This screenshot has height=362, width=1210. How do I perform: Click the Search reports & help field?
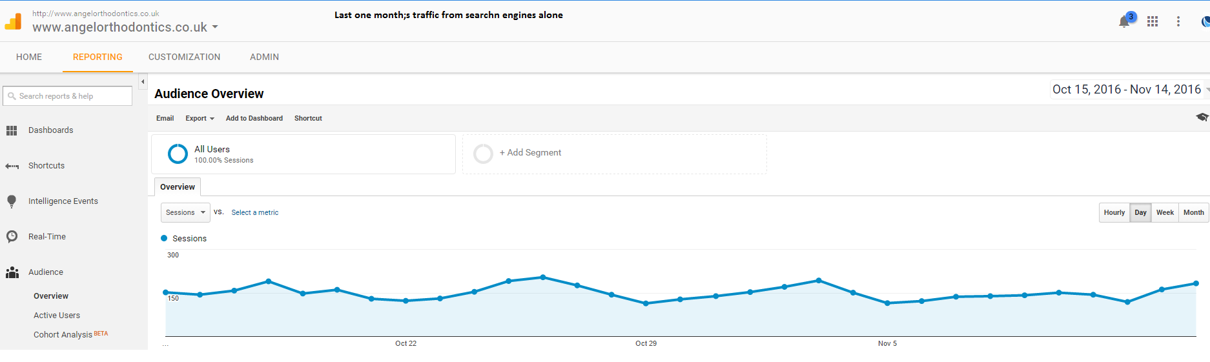click(x=68, y=96)
